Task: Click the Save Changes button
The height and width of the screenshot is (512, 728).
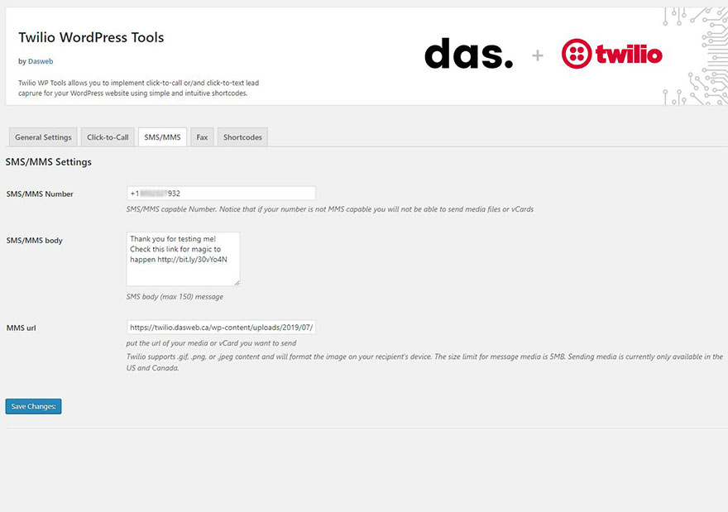Action: pos(33,406)
